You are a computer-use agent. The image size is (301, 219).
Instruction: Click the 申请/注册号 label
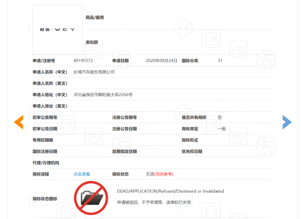pyautogui.click(x=44, y=61)
